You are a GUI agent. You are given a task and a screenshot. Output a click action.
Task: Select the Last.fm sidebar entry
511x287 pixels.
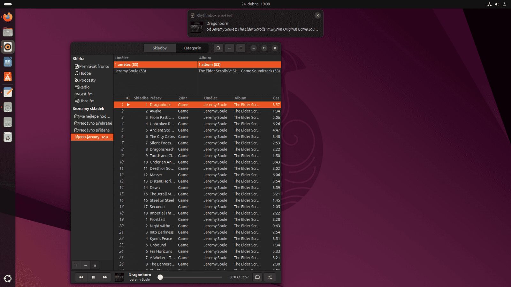coord(86,94)
